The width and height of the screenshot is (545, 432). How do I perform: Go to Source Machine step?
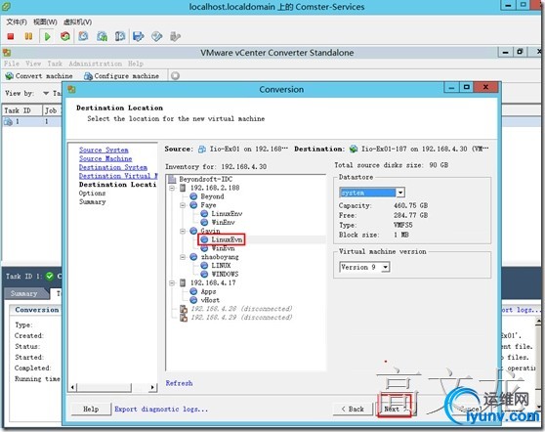(105, 158)
